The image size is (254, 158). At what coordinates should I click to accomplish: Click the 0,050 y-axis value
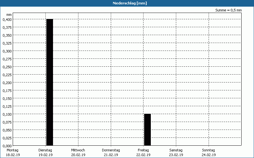(x=7, y=130)
